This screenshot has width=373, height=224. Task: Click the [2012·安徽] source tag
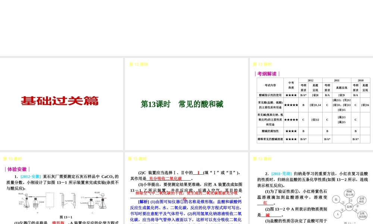31,177
